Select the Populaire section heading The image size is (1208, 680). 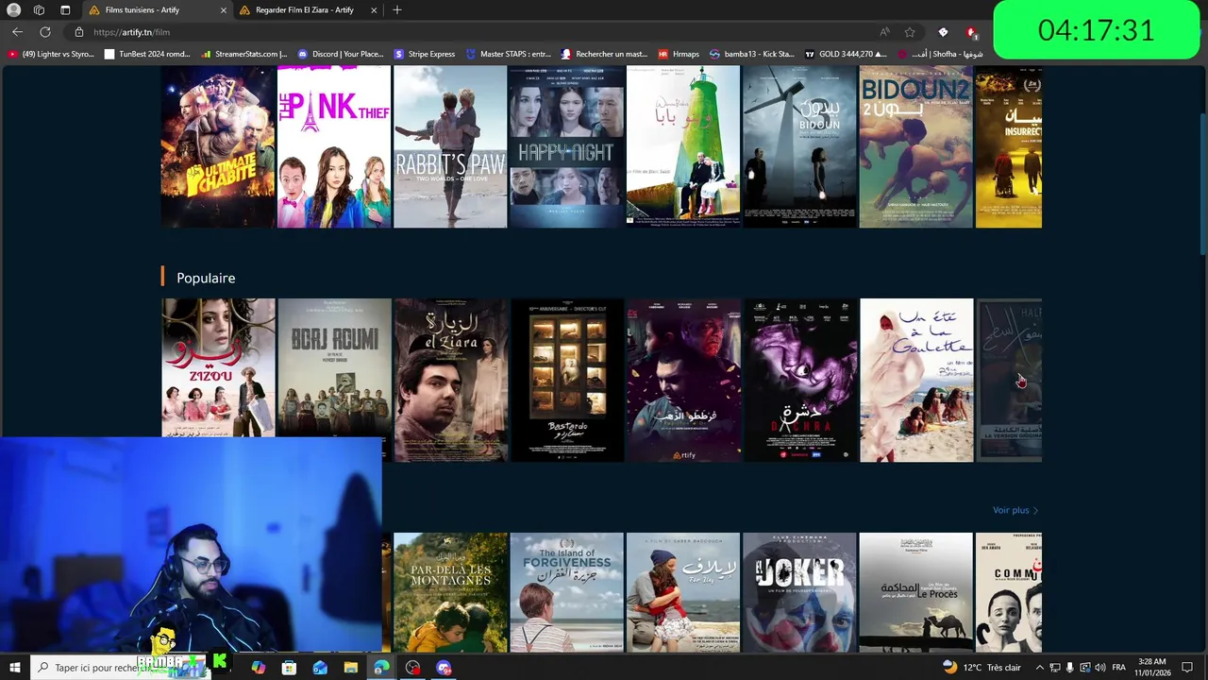205,278
